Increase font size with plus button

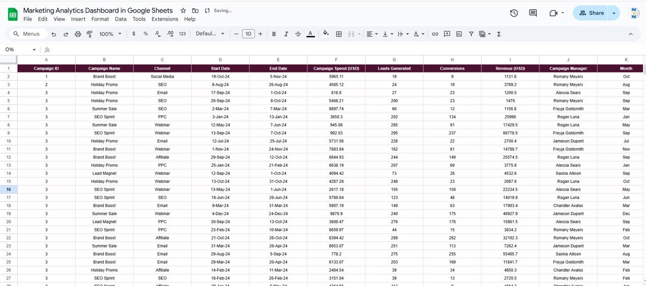coord(260,34)
